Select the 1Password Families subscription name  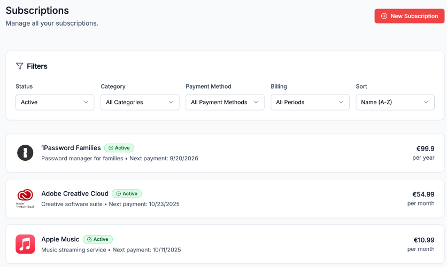71,148
